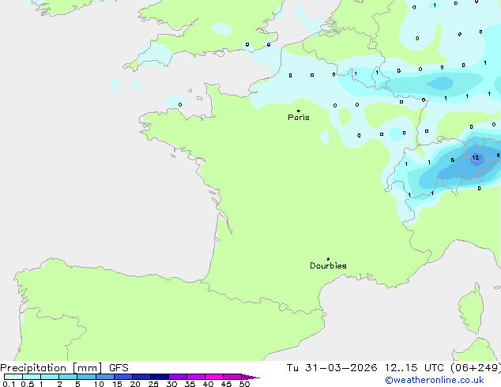Click the legend label 30

(x=171, y=384)
